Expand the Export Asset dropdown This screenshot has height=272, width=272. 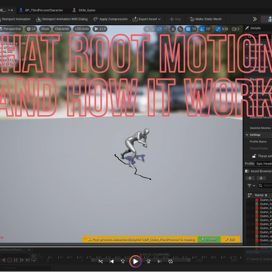click(147, 19)
